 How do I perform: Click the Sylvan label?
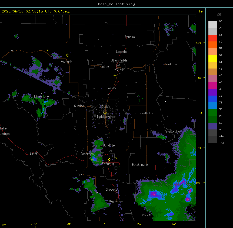coord(105,66)
